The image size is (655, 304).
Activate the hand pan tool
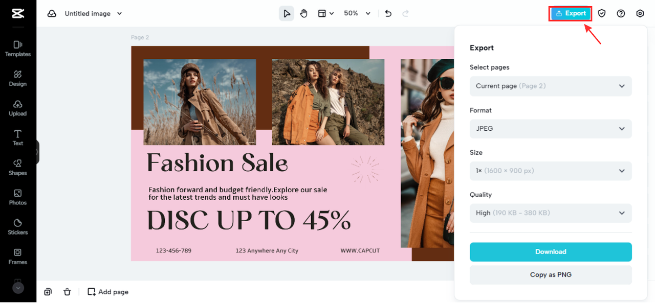304,14
